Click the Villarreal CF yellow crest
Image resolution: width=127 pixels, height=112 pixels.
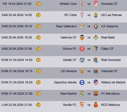96,71
